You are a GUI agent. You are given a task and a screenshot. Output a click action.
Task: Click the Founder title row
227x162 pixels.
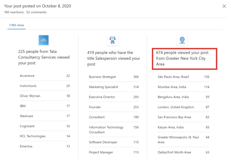tap(113, 107)
